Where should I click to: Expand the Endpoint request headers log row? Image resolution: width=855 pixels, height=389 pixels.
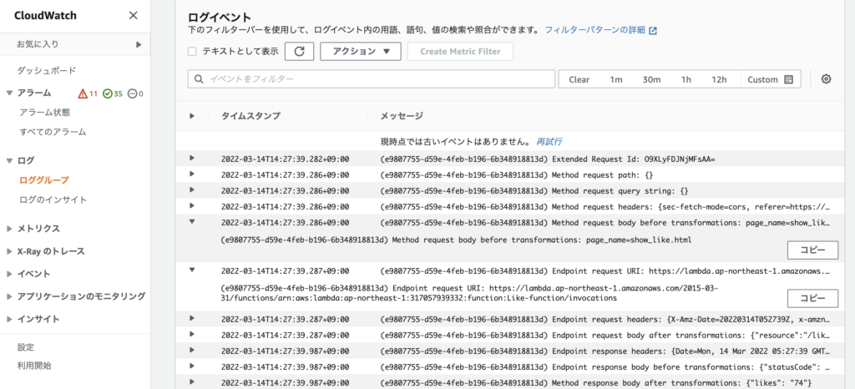tap(192, 318)
